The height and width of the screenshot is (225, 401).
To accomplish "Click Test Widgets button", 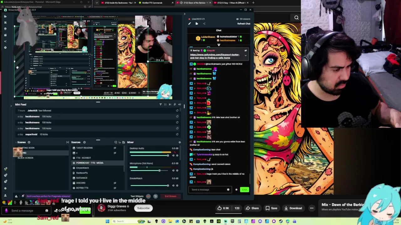I will pos(137,196).
